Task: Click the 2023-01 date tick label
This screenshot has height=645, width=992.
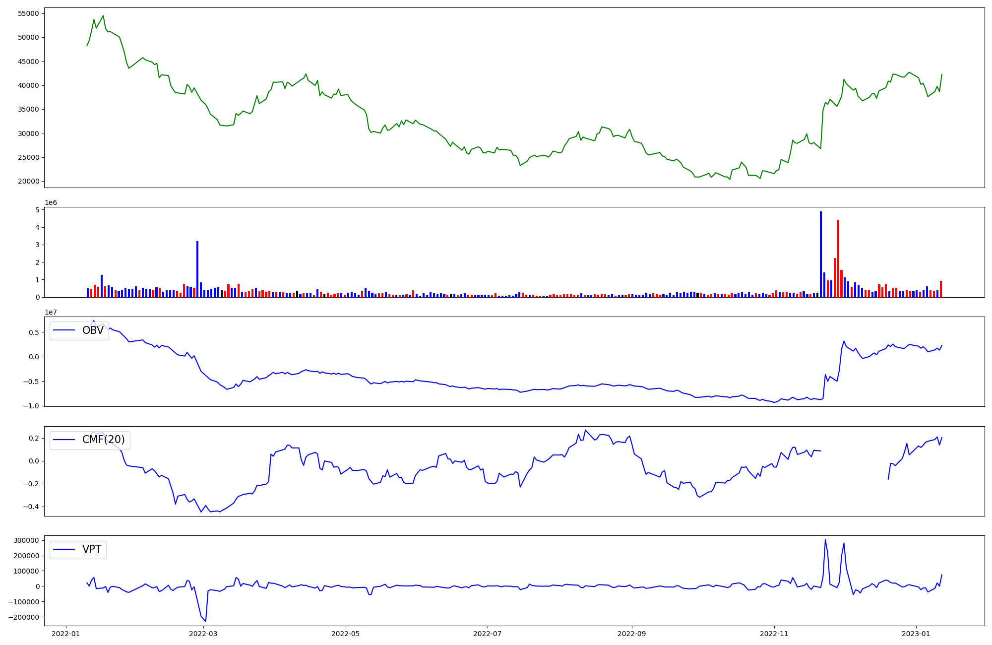Action: 916,633
